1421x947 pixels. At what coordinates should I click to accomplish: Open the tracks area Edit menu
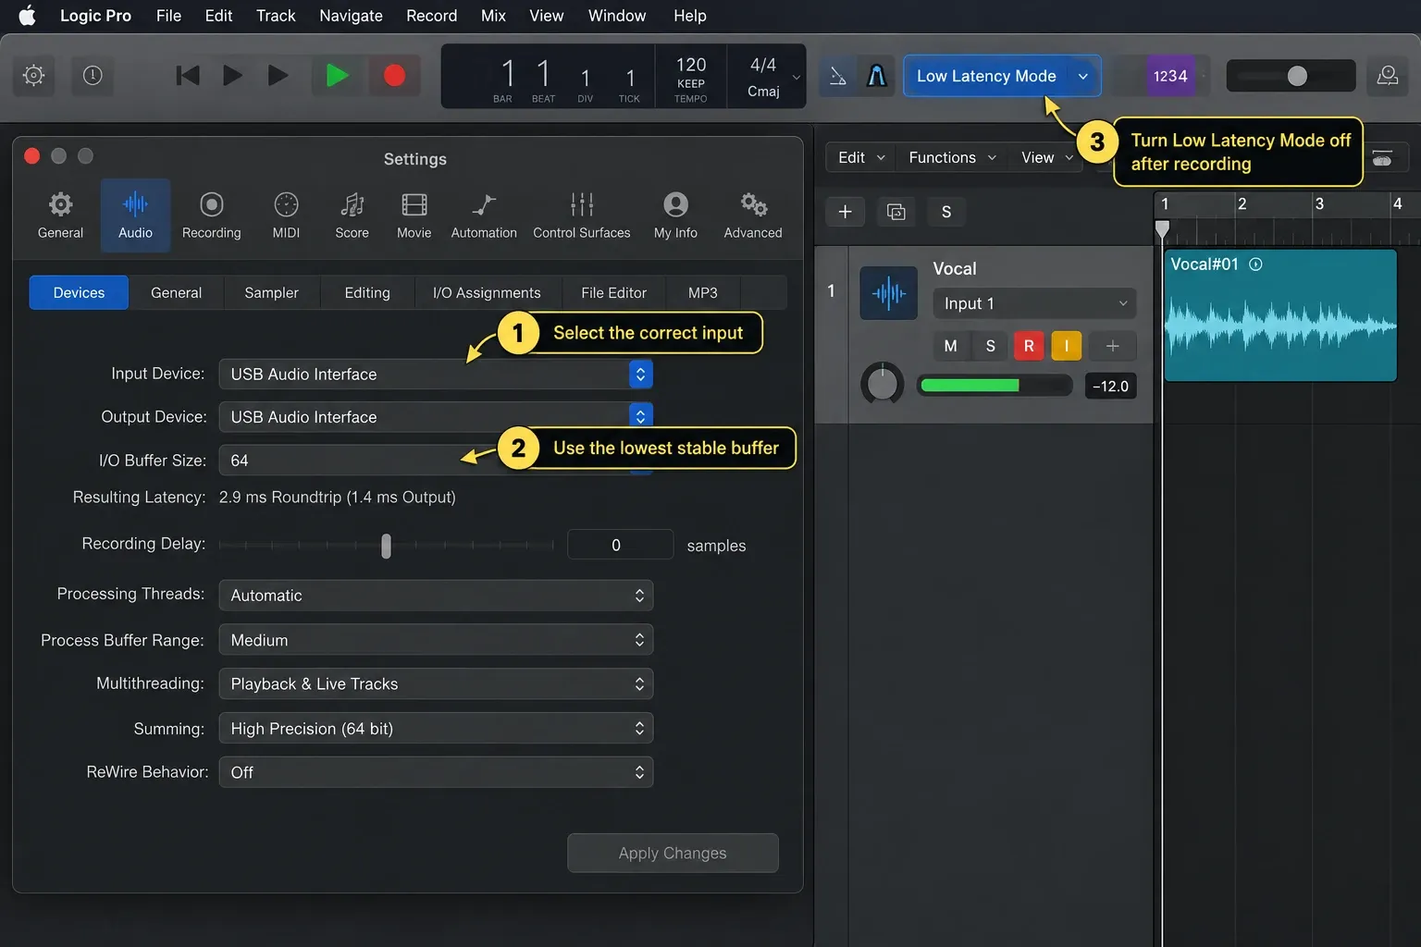tap(861, 157)
